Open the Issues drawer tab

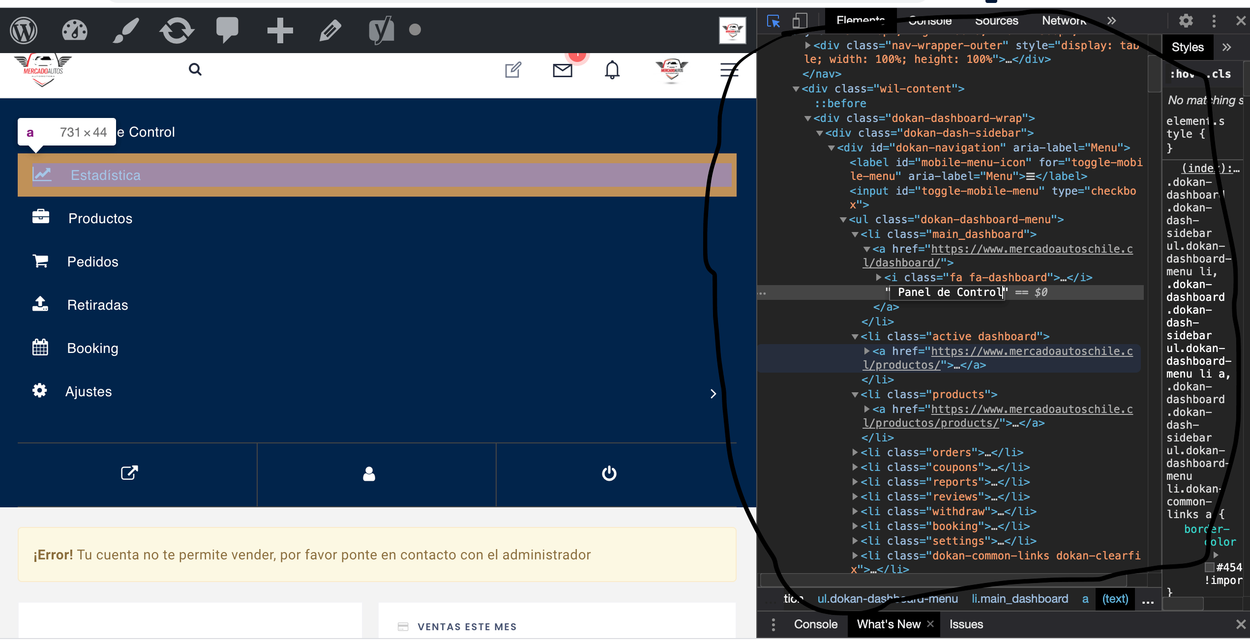pyautogui.click(x=966, y=624)
